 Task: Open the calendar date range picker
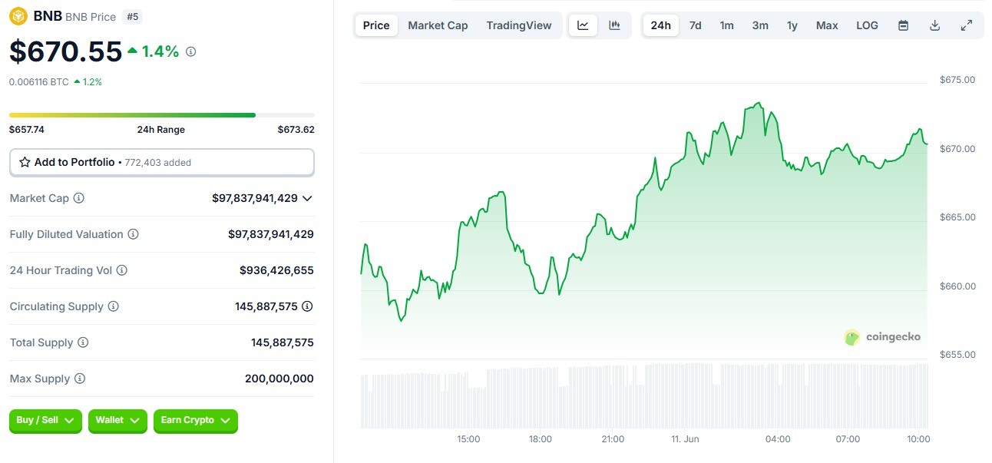(904, 25)
